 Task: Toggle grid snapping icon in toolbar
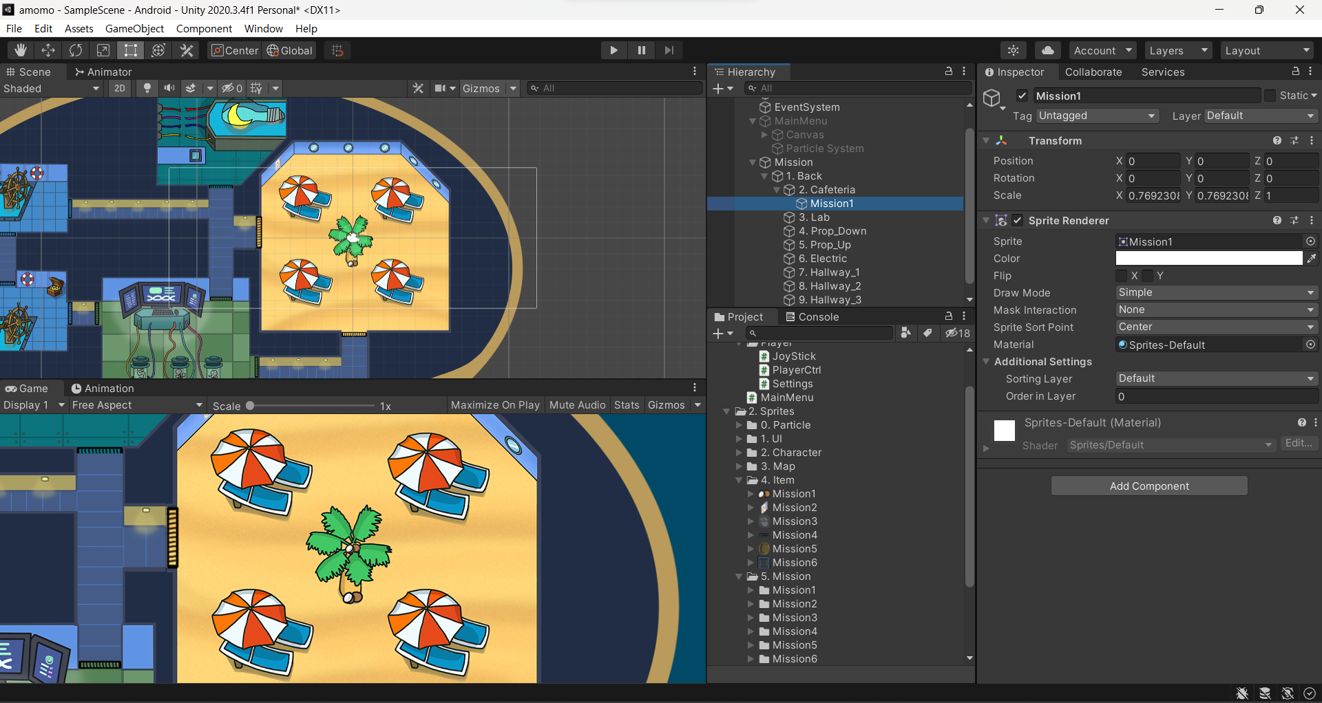(x=337, y=50)
